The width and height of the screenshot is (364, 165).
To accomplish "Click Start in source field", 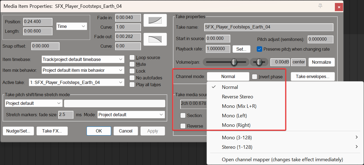I will point(218,38).
